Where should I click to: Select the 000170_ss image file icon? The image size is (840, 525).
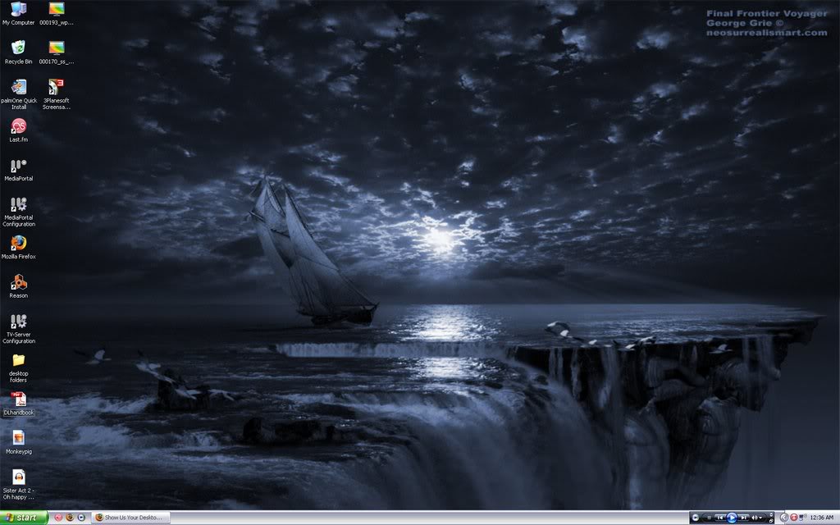[57, 52]
